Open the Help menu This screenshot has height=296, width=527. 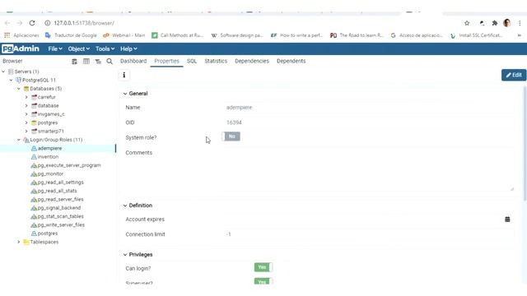tap(128, 49)
